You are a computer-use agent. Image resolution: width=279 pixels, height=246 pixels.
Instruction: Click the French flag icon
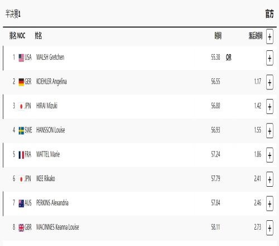click(x=21, y=155)
